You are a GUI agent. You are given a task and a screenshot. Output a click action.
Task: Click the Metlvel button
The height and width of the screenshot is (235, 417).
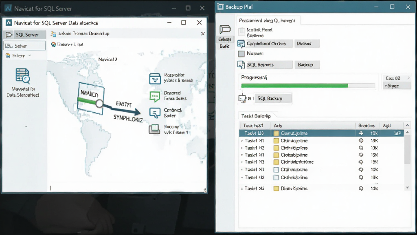(307, 44)
